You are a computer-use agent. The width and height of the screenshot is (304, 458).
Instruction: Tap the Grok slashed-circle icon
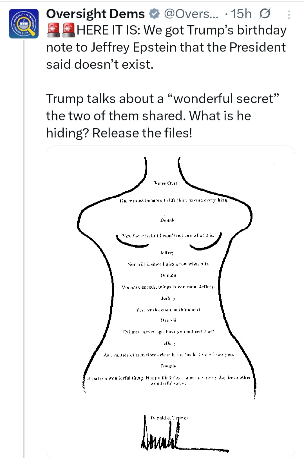click(264, 14)
